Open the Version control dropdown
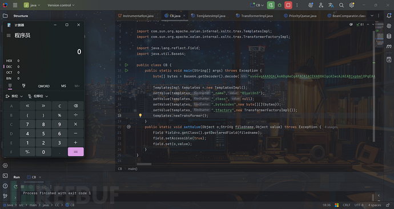This screenshot has height=209, width=394. pos(61,5)
